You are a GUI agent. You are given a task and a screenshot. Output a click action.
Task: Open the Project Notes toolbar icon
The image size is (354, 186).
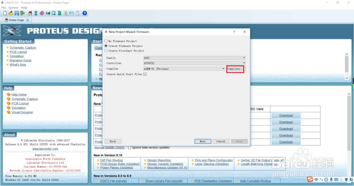coord(78,13)
